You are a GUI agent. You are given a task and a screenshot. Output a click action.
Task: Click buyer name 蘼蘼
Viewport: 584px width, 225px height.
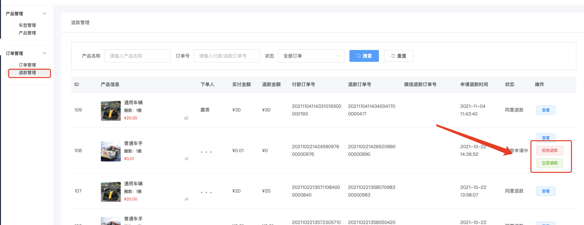click(x=205, y=110)
